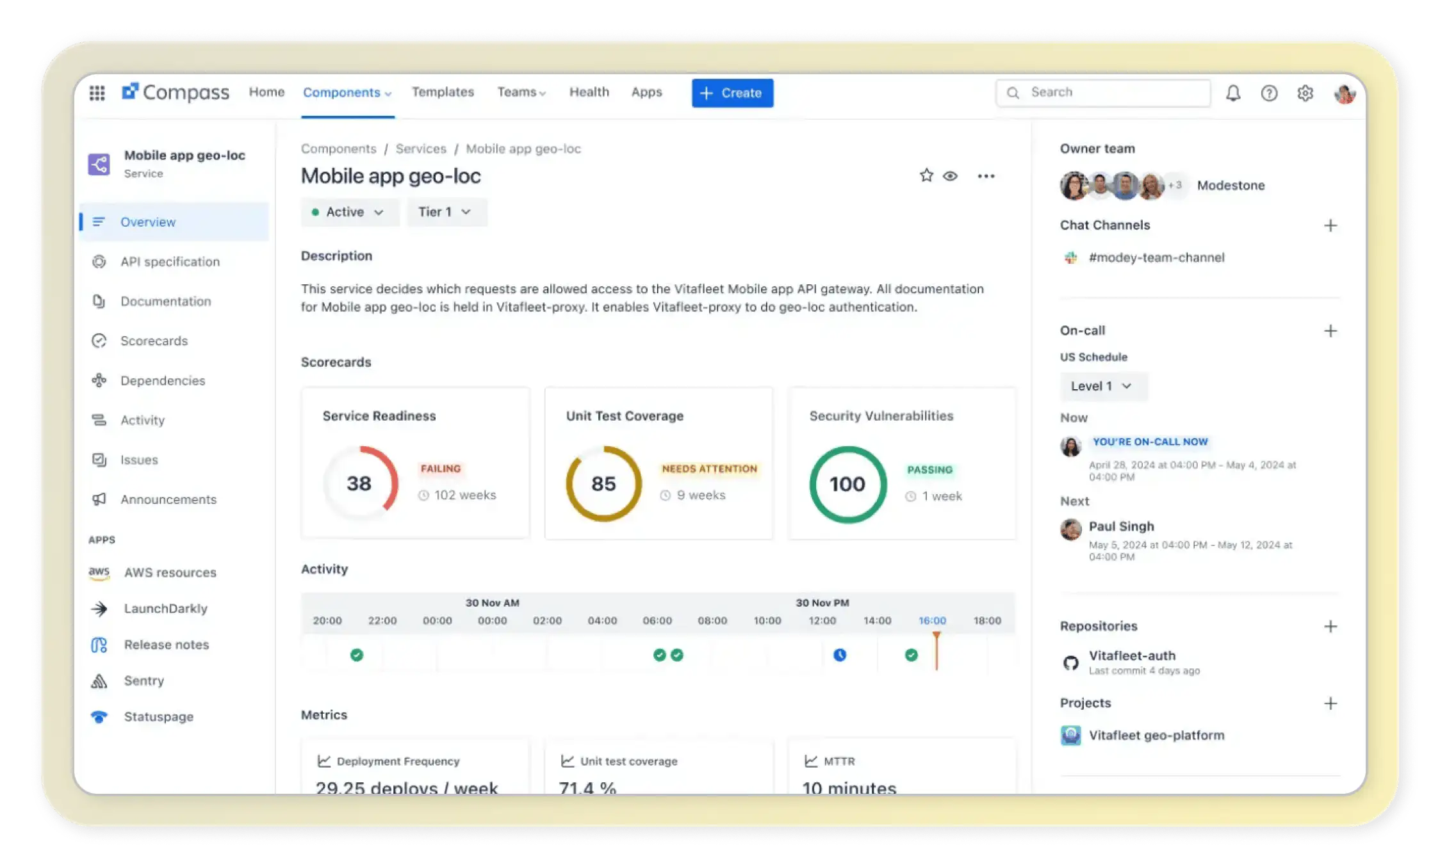Open the #modey-team-channel link

pyautogui.click(x=1156, y=258)
